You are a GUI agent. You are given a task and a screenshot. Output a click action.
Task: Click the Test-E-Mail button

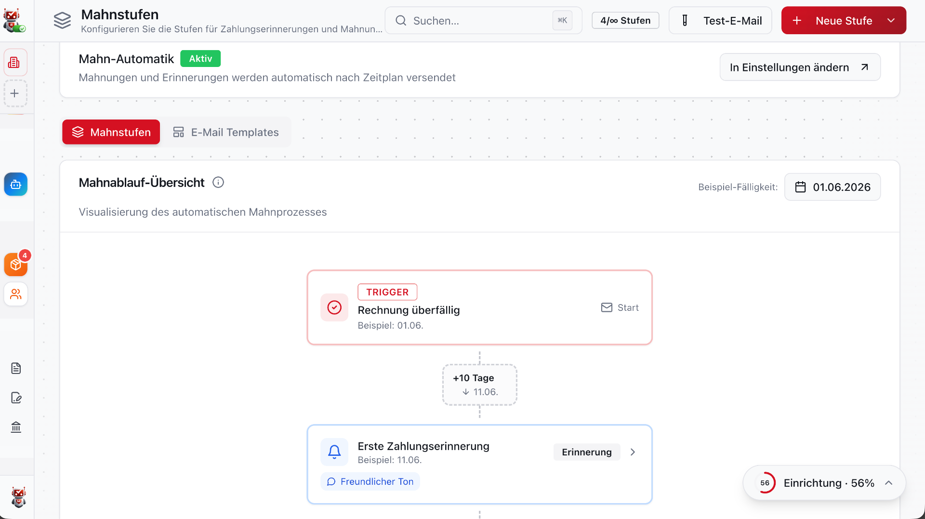pos(720,21)
